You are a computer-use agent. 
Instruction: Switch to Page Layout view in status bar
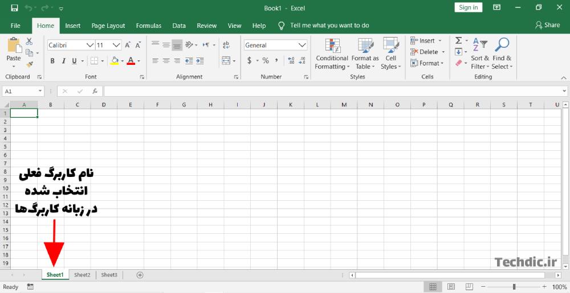click(x=451, y=287)
